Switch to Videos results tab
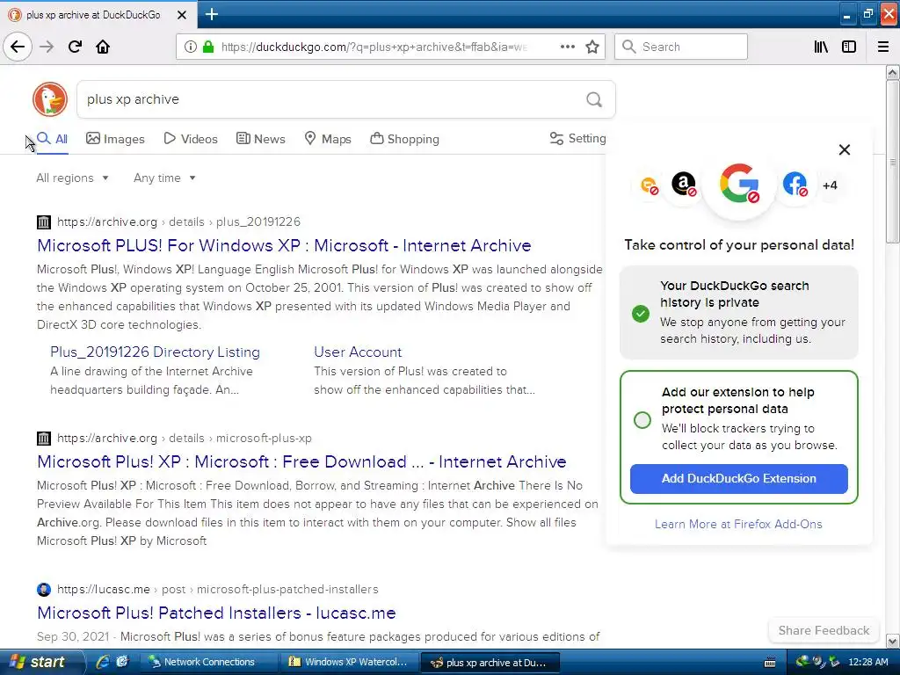The image size is (900, 675). (x=191, y=139)
